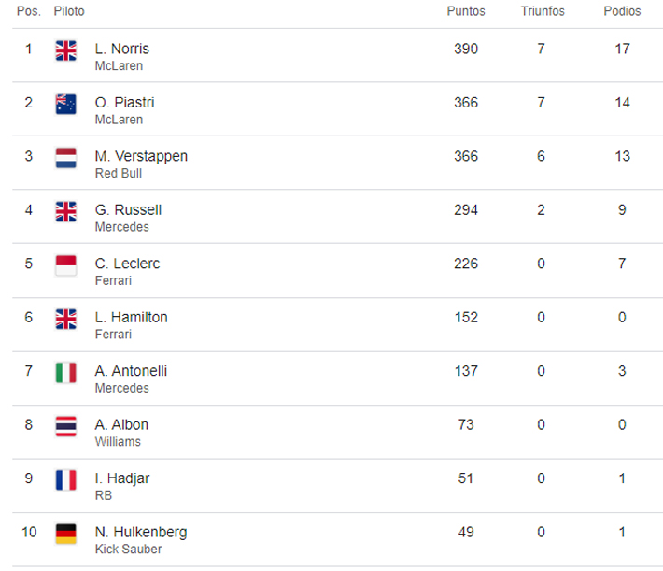Click the Australian flag beside O. Piastri
The image size is (663, 571).
[x=65, y=104]
